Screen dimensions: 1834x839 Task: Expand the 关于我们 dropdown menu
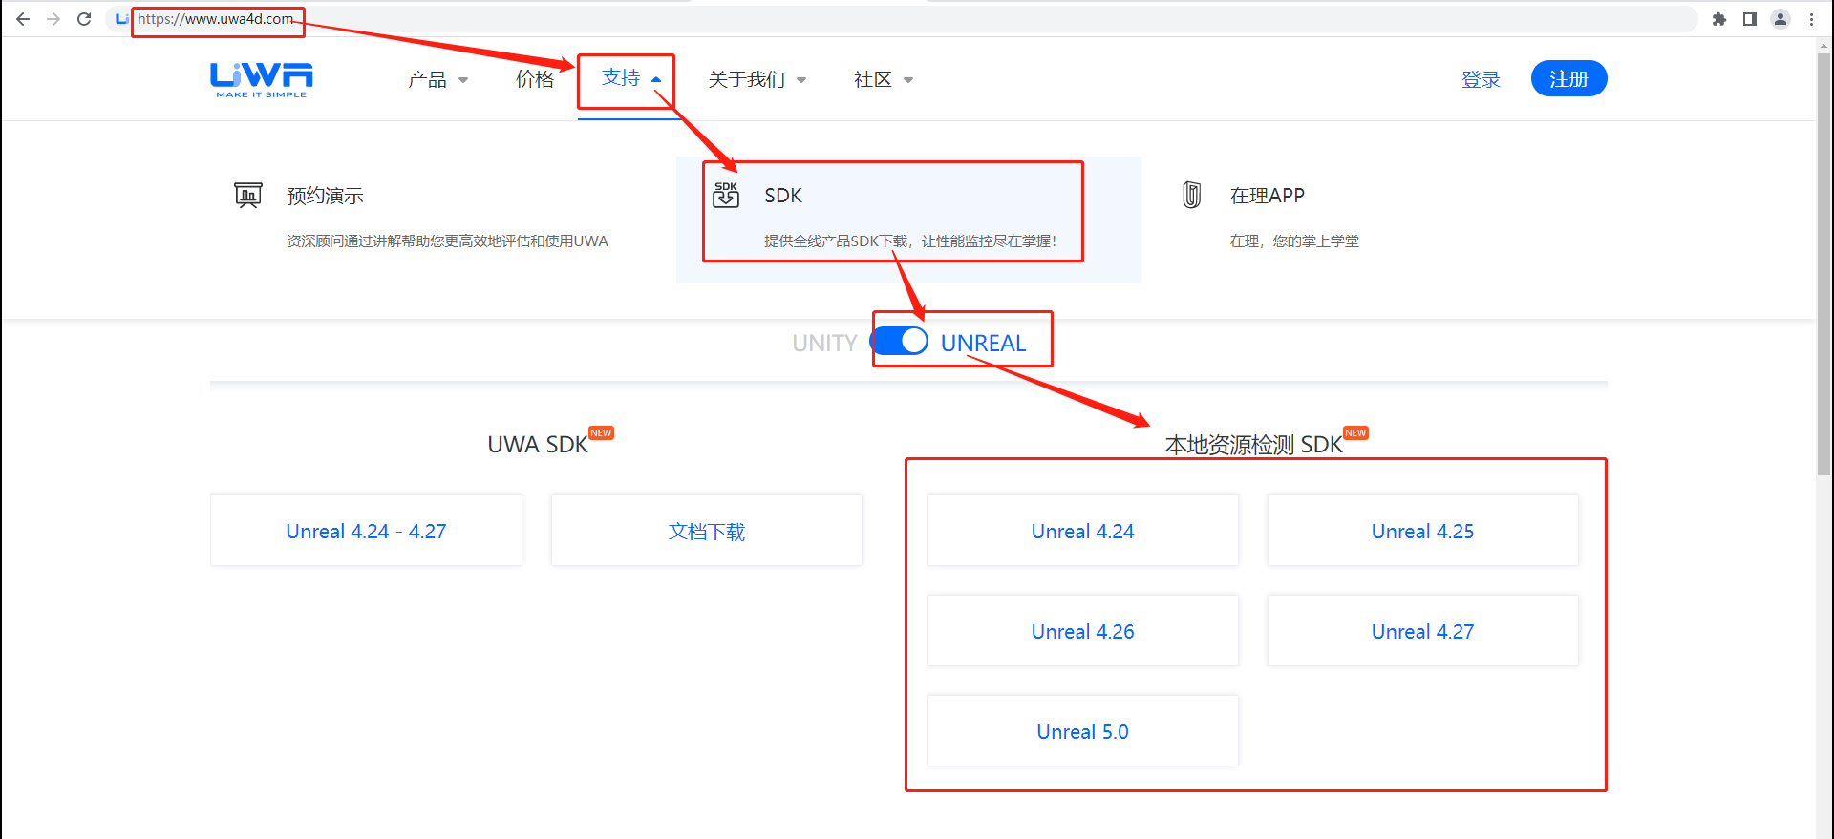tap(757, 79)
